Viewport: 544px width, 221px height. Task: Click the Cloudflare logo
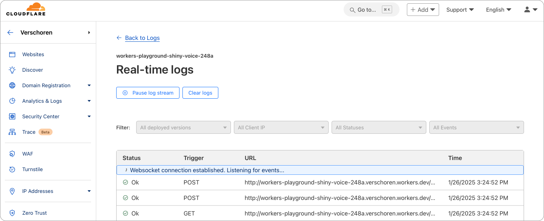pyautogui.click(x=26, y=9)
